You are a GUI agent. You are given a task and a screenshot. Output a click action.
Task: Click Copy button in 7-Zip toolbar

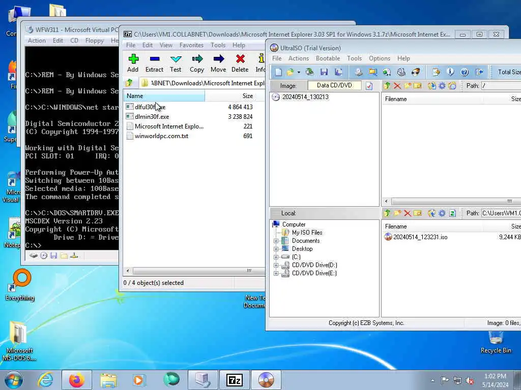(197, 63)
